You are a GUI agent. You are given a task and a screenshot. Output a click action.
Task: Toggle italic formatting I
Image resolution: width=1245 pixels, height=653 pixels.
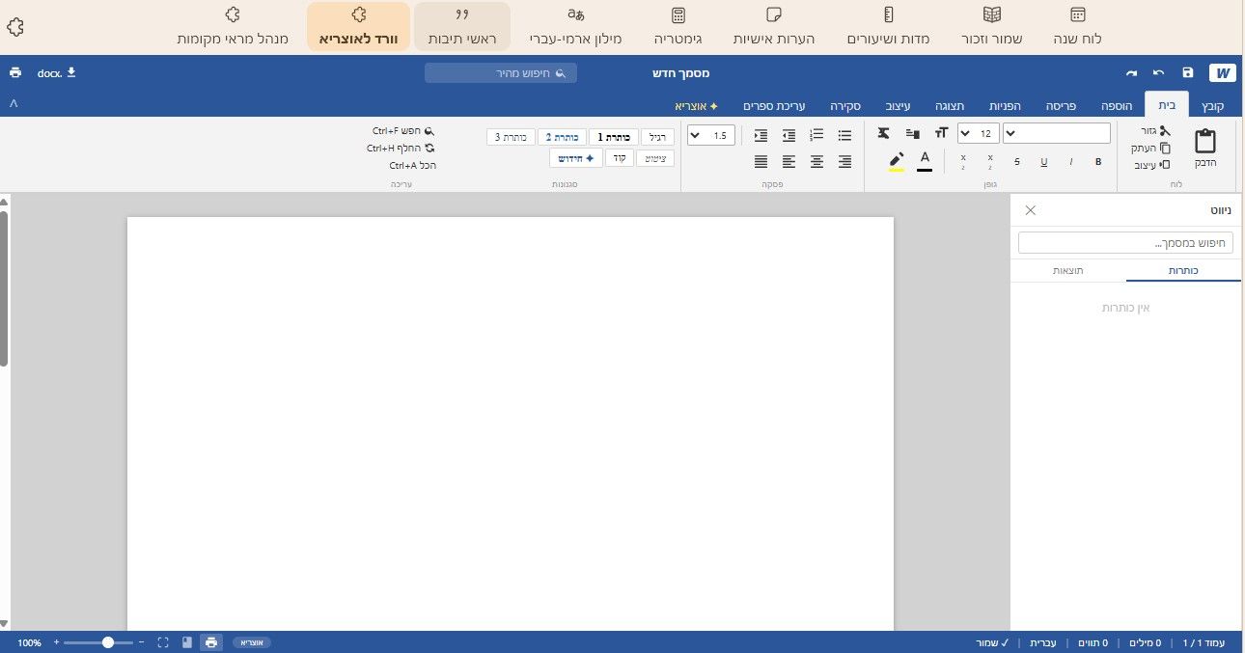pyautogui.click(x=1071, y=162)
